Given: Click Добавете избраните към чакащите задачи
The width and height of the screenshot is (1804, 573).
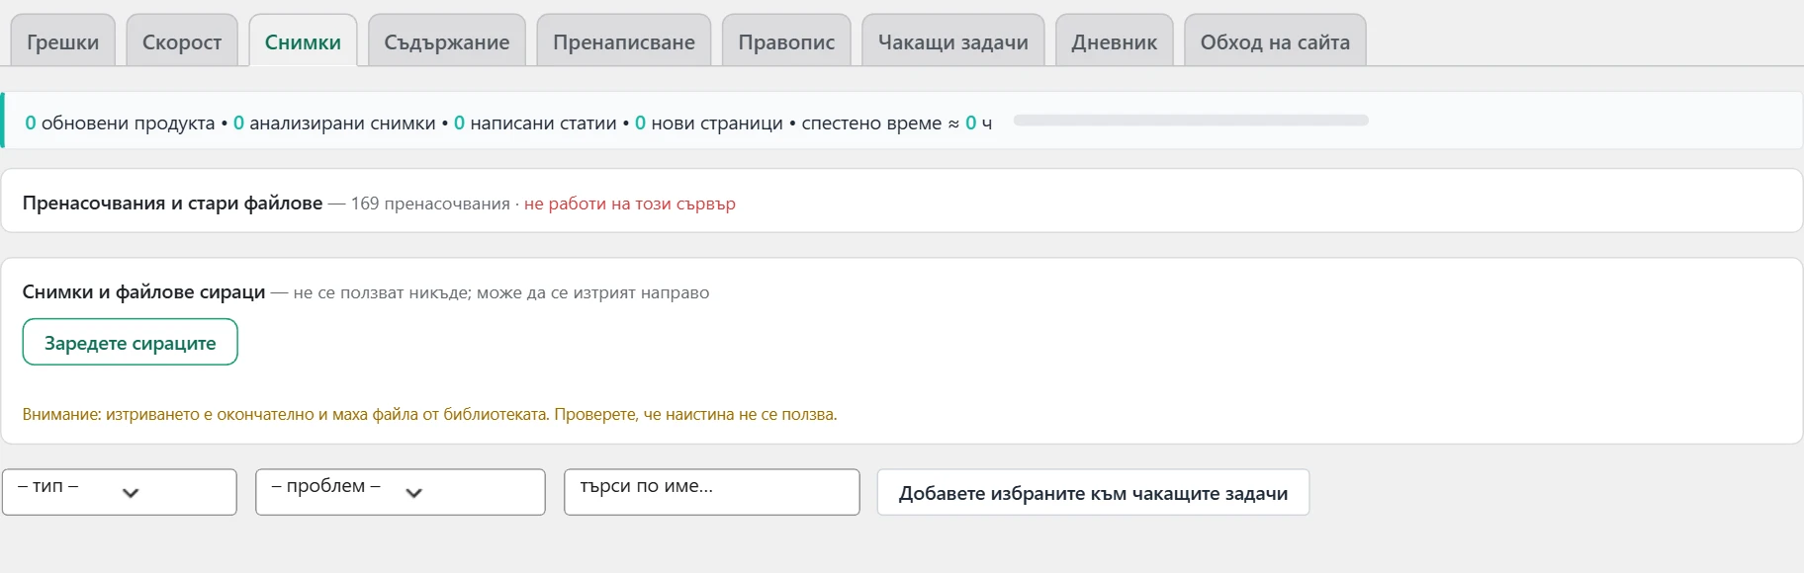Looking at the screenshot, I should pos(1093,492).
